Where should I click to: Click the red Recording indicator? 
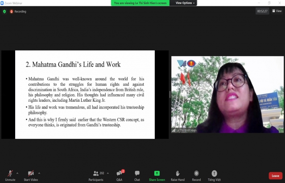[x=18, y=12]
